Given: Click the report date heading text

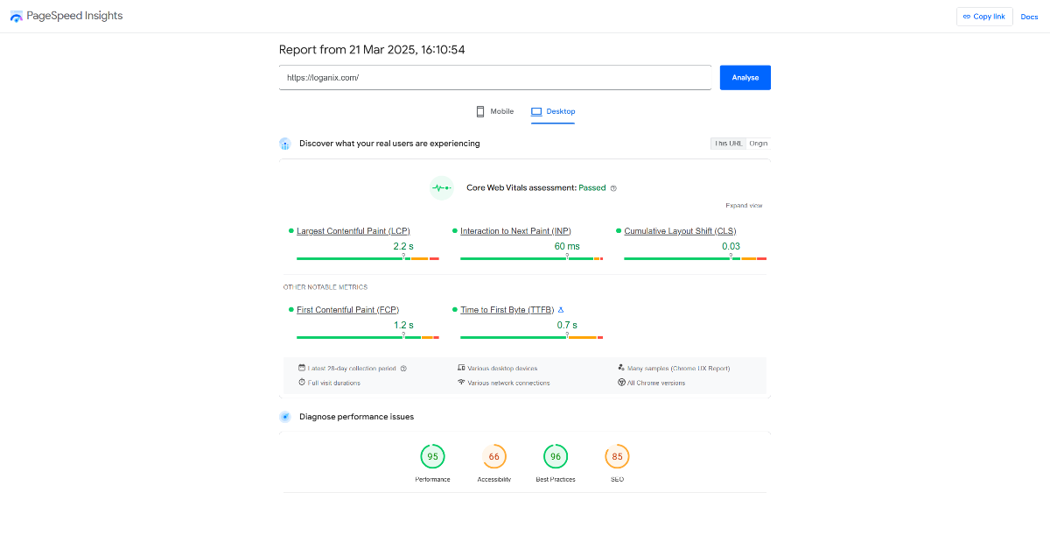Looking at the screenshot, I should [372, 50].
